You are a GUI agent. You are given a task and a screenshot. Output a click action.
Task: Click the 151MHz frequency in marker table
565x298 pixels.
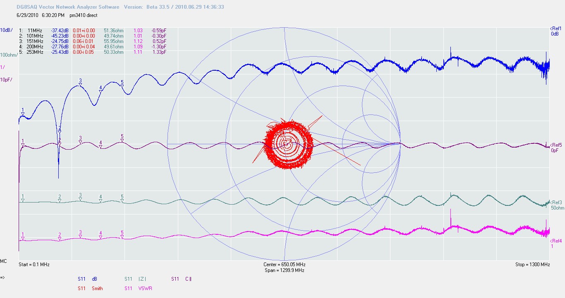[x=35, y=41]
